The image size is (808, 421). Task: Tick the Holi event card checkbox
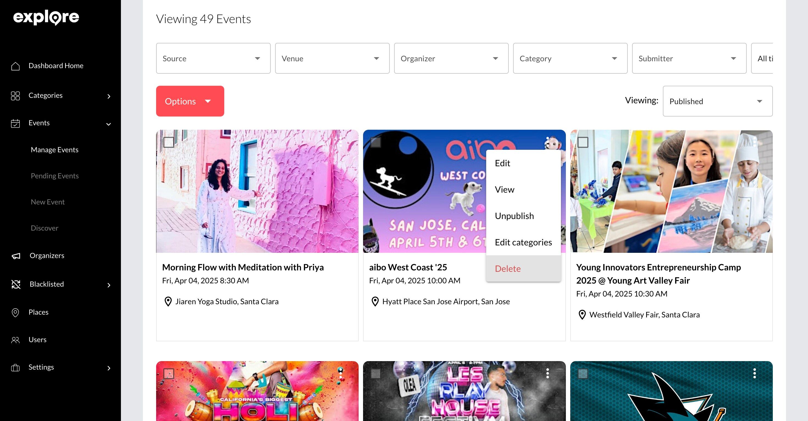(169, 374)
